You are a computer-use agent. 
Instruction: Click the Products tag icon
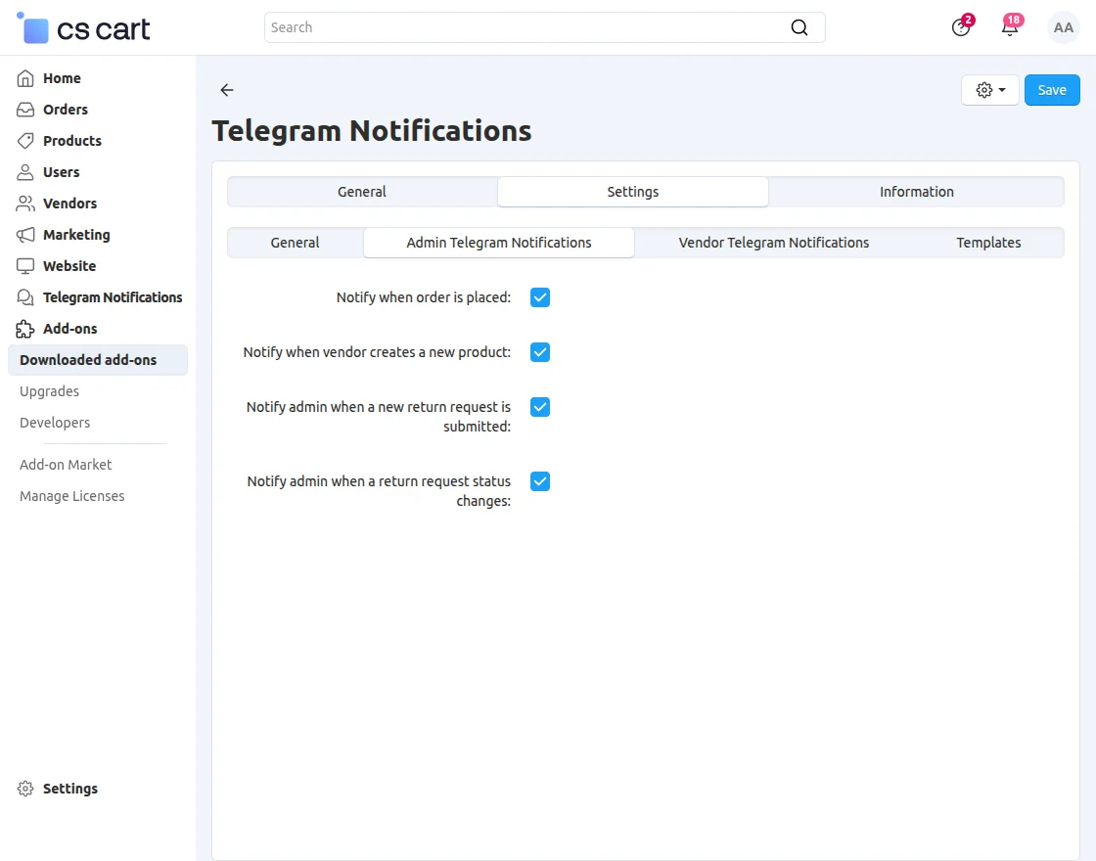click(x=25, y=141)
